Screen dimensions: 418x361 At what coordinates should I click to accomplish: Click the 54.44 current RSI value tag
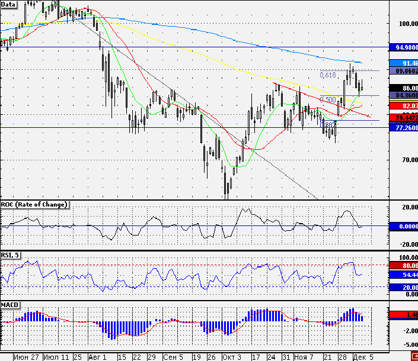(404, 275)
